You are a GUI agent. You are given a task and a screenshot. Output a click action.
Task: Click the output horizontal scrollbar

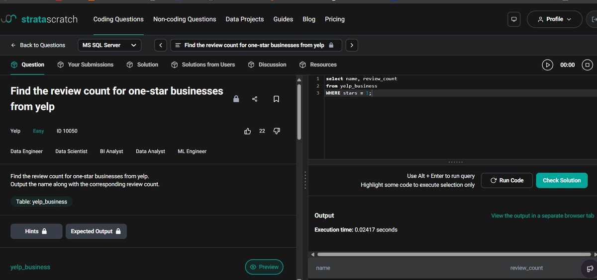click(454, 254)
